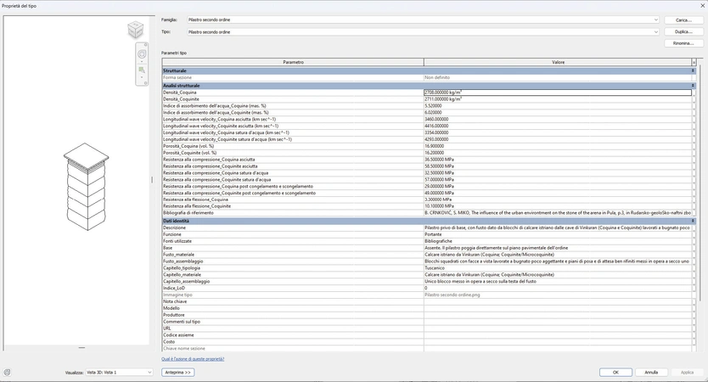Click the empty Codice assieme value cell
Screen dimensions: 708x382
point(558,335)
